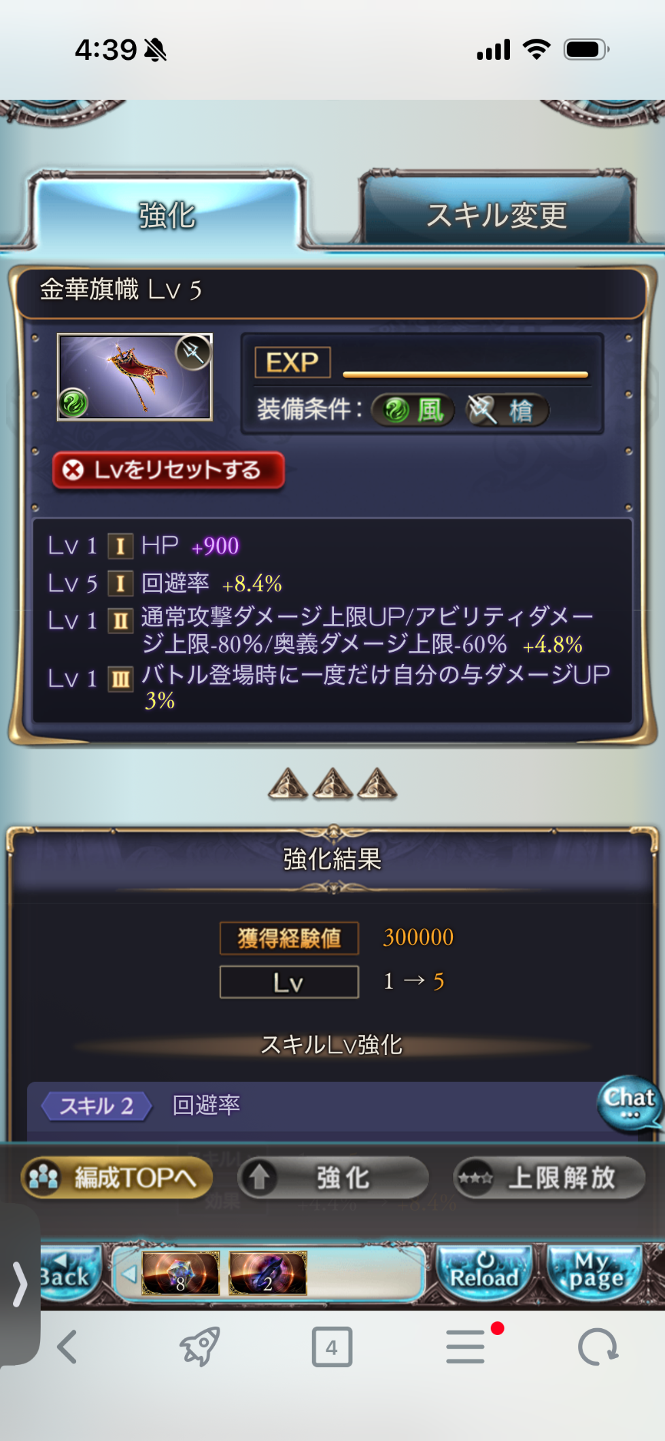Tap the 金華旗幟 weapon thumbnail image
This screenshot has width=665, height=1441.
click(135, 377)
